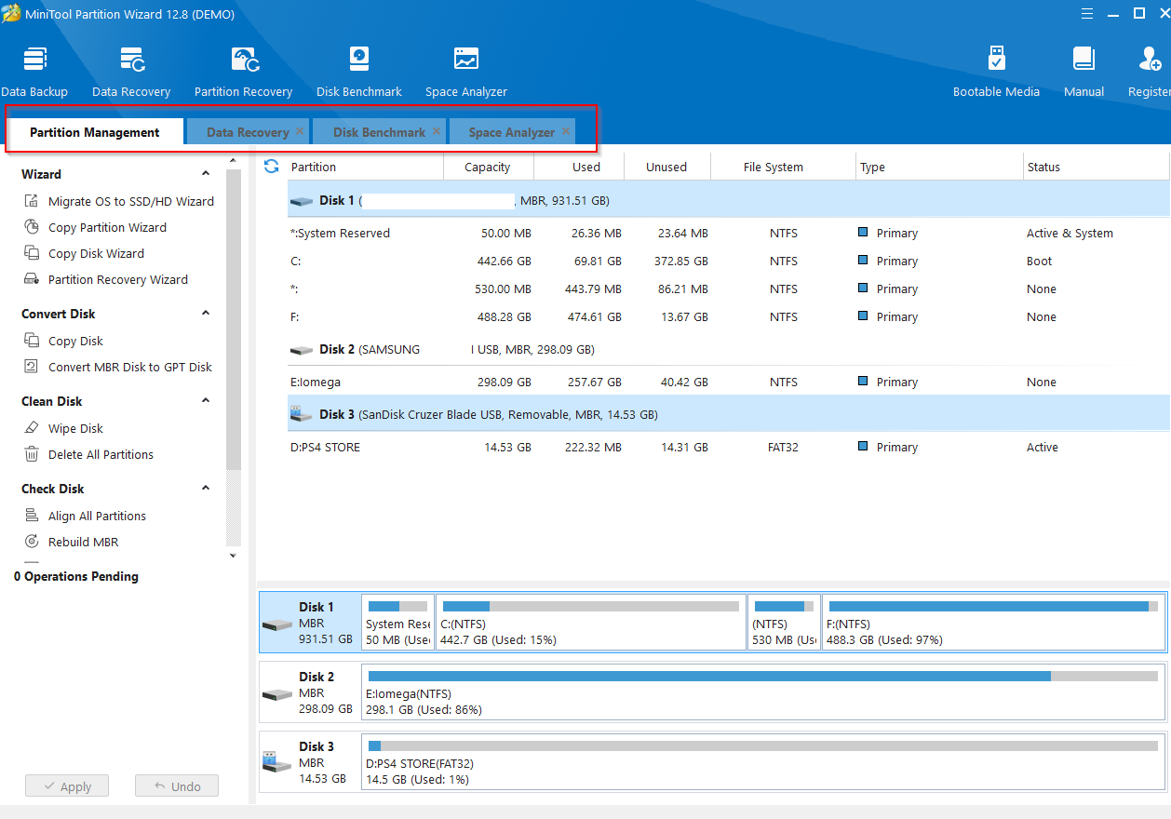Click the Delete All Partitions link

[101, 454]
